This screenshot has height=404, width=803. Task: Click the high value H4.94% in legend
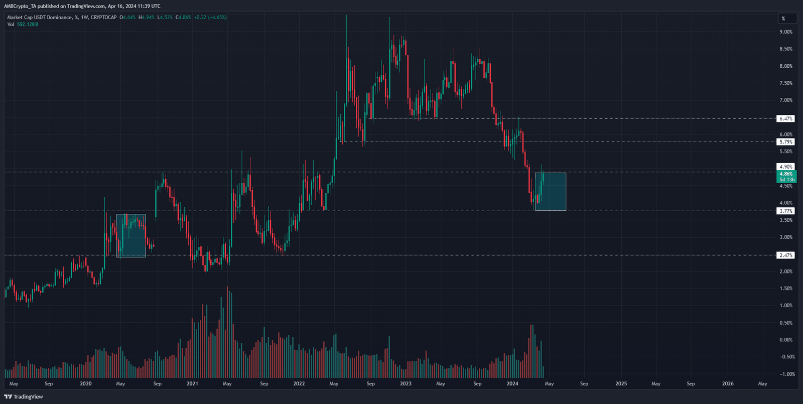click(x=147, y=18)
